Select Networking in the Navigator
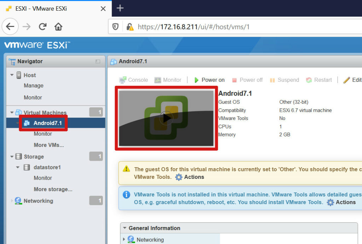 (x=38, y=201)
